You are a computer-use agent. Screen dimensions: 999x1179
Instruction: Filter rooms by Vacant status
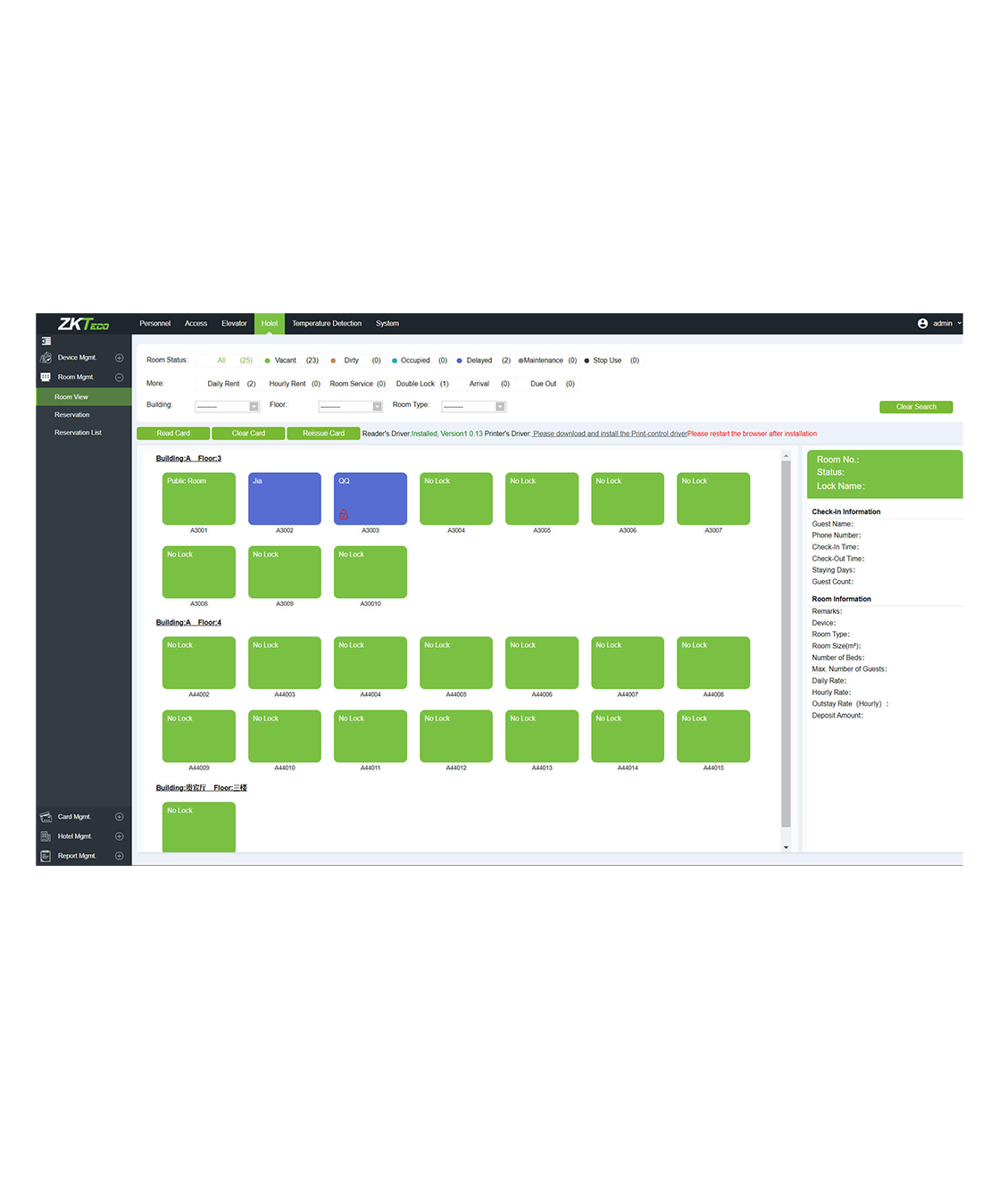pos(285,361)
